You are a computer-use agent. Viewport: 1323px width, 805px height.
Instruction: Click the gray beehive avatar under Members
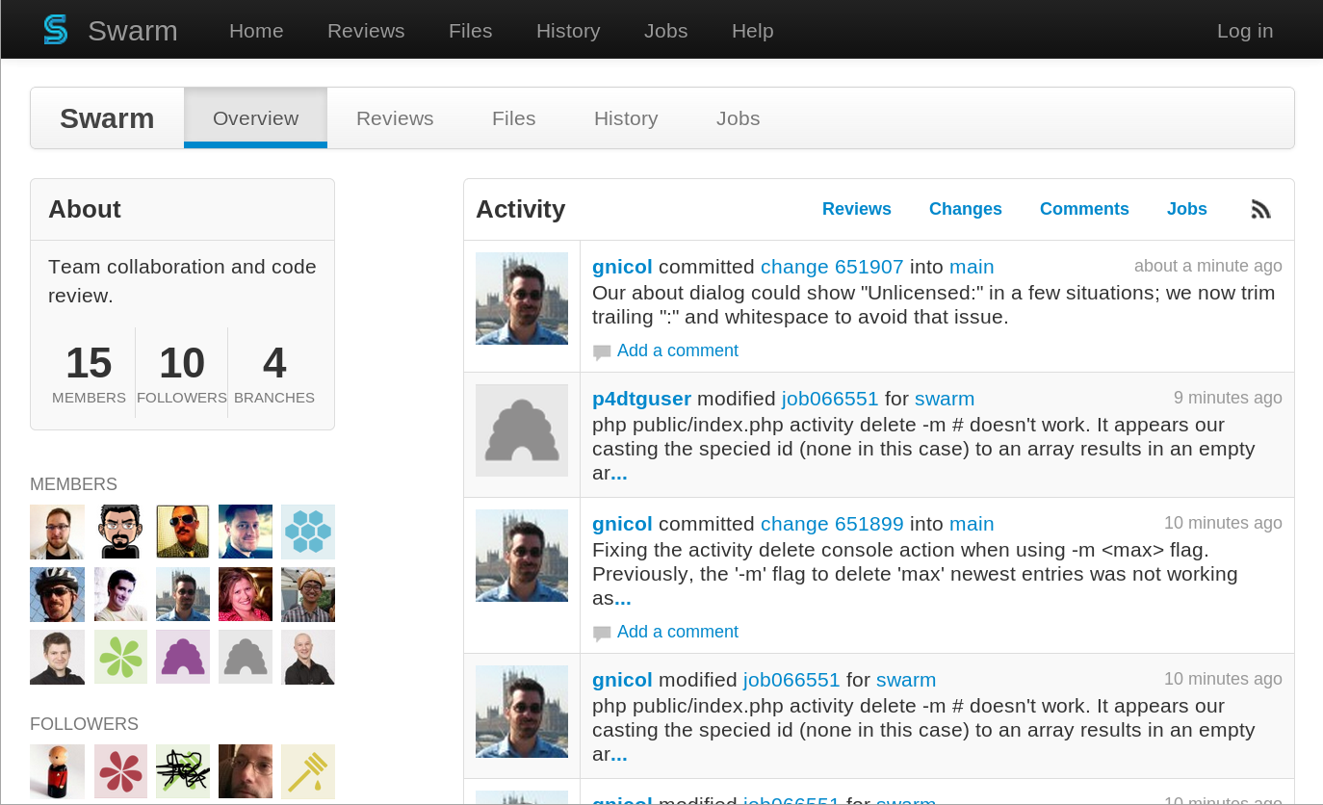(246, 657)
